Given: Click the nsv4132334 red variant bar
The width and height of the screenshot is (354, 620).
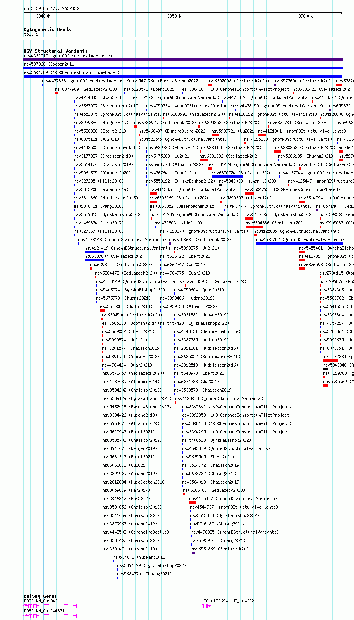Looking at the screenshot, I should (x=330, y=361).
